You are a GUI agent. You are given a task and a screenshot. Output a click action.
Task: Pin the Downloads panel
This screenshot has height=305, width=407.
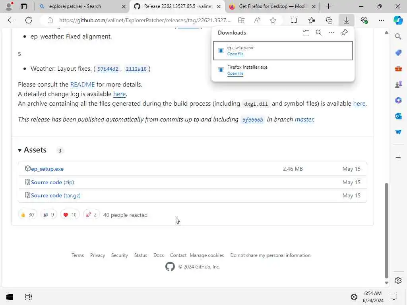coord(345,33)
